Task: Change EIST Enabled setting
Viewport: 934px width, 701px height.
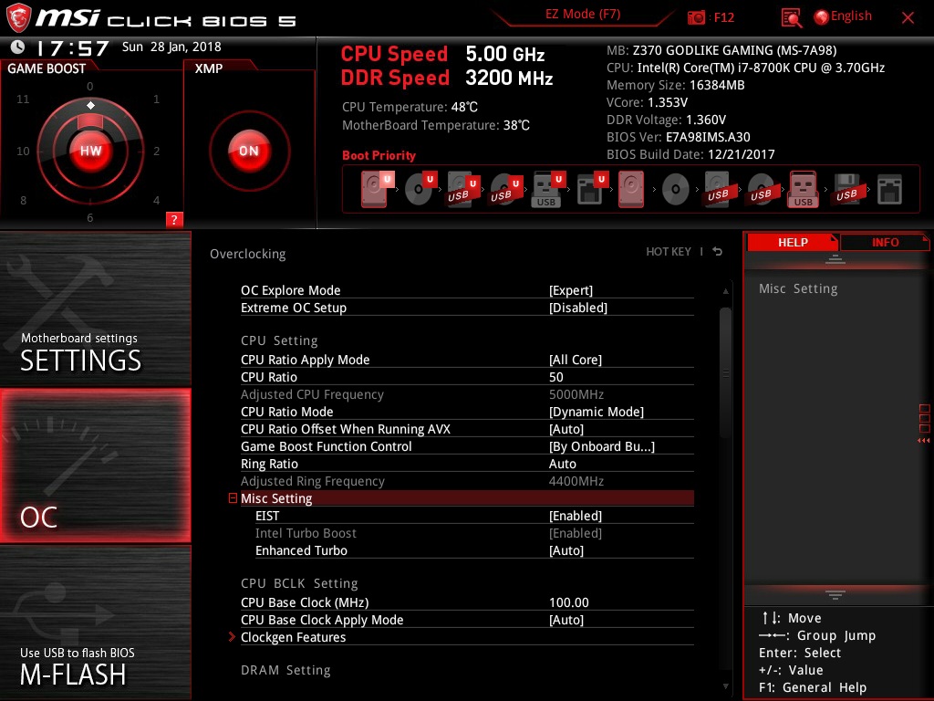Action: [x=576, y=516]
